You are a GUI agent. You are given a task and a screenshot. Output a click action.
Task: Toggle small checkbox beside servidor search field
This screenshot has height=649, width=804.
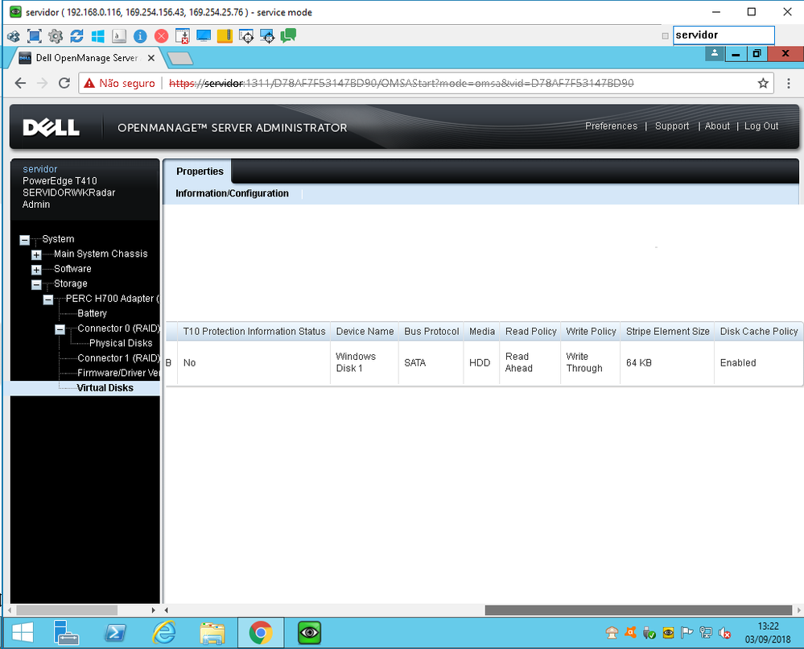(665, 36)
